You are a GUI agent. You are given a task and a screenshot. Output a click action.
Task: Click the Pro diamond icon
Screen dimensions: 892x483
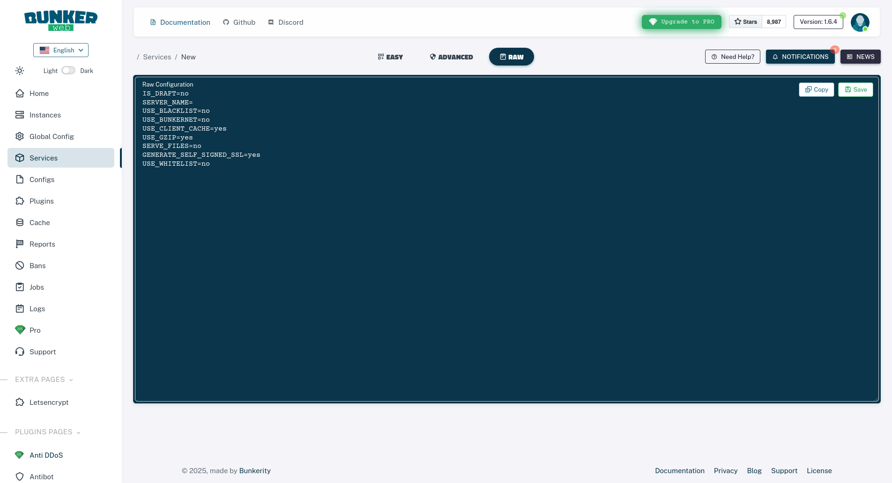(20, 330)
